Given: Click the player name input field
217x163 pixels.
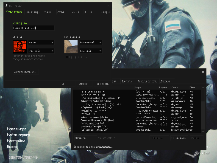Looking at the screenshot, I should coord(33,28).
